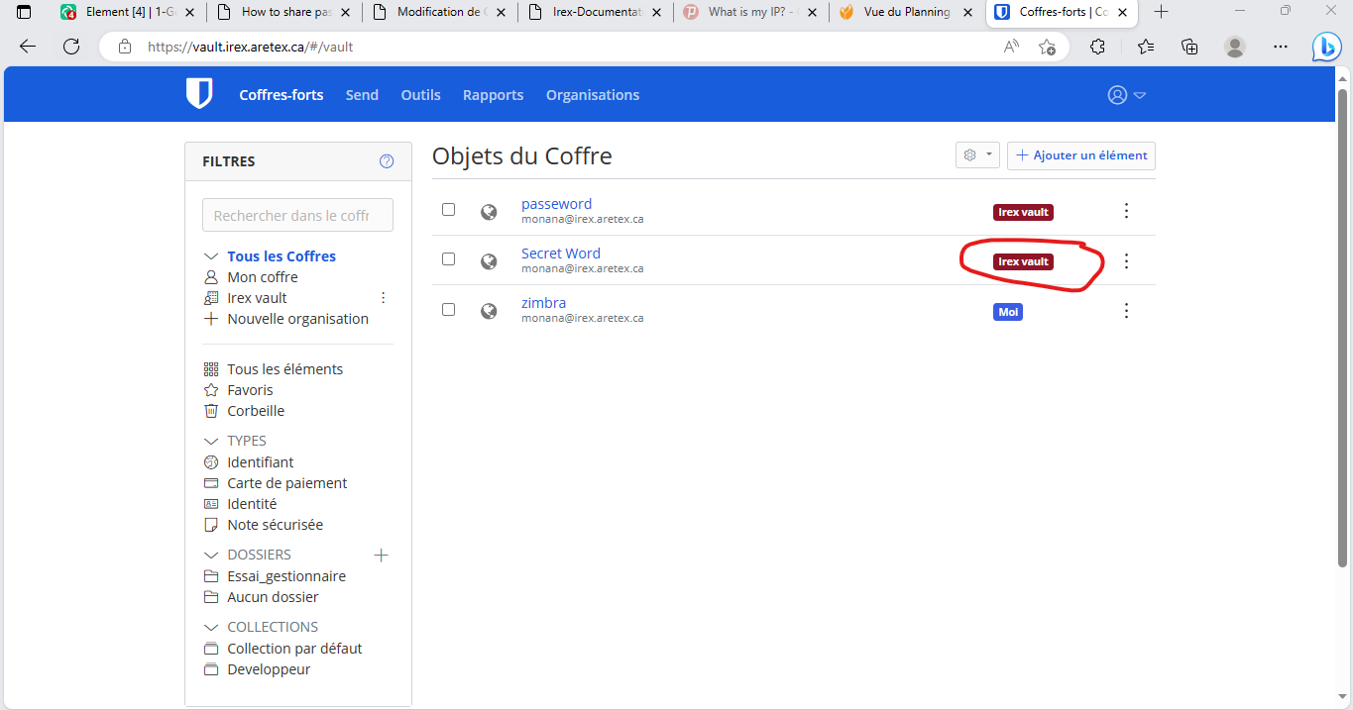
Task: Add this page to browser favorites
Action: pos(1047,47)
